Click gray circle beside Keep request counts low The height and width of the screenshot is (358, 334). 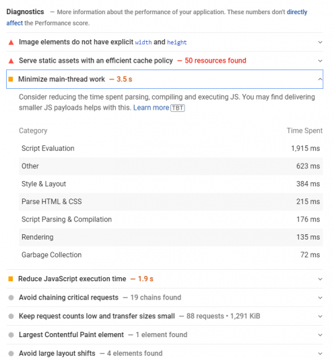click(x=11, y=316)
